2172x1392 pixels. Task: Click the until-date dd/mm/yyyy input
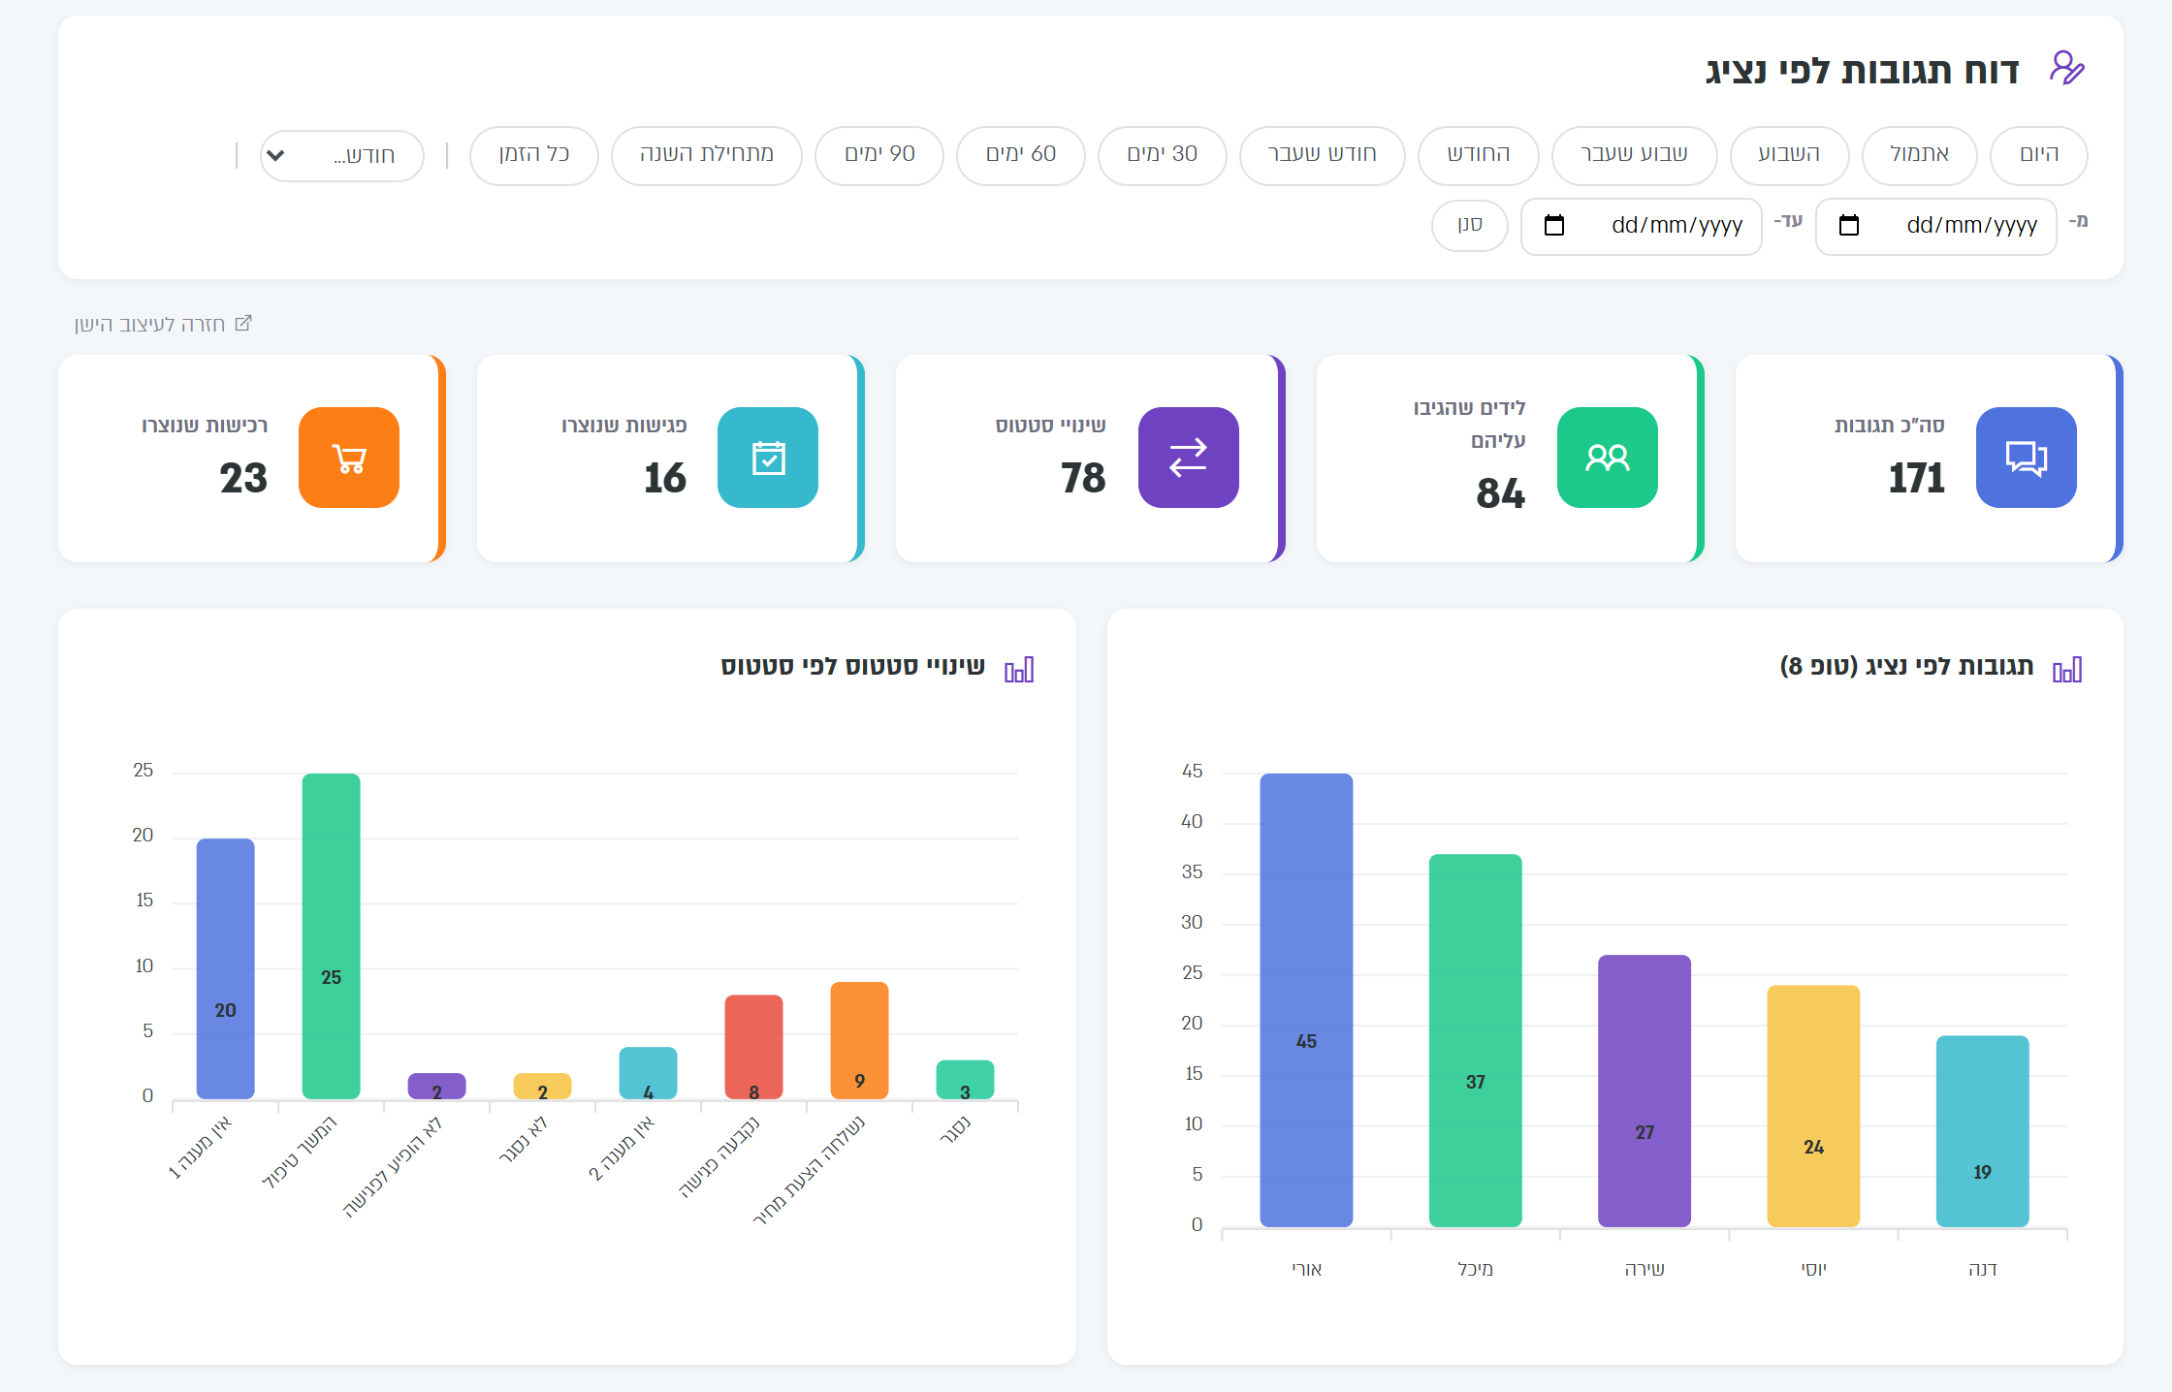tap(1641, 227)
